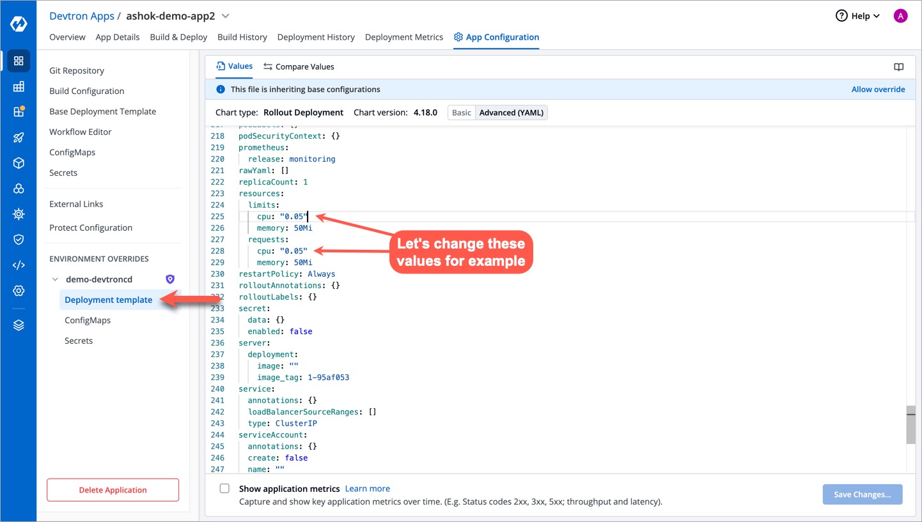Click the cube icon in sidebar
Image resolution: width=922 pixels, height=522 pixels.
[19, 163]
